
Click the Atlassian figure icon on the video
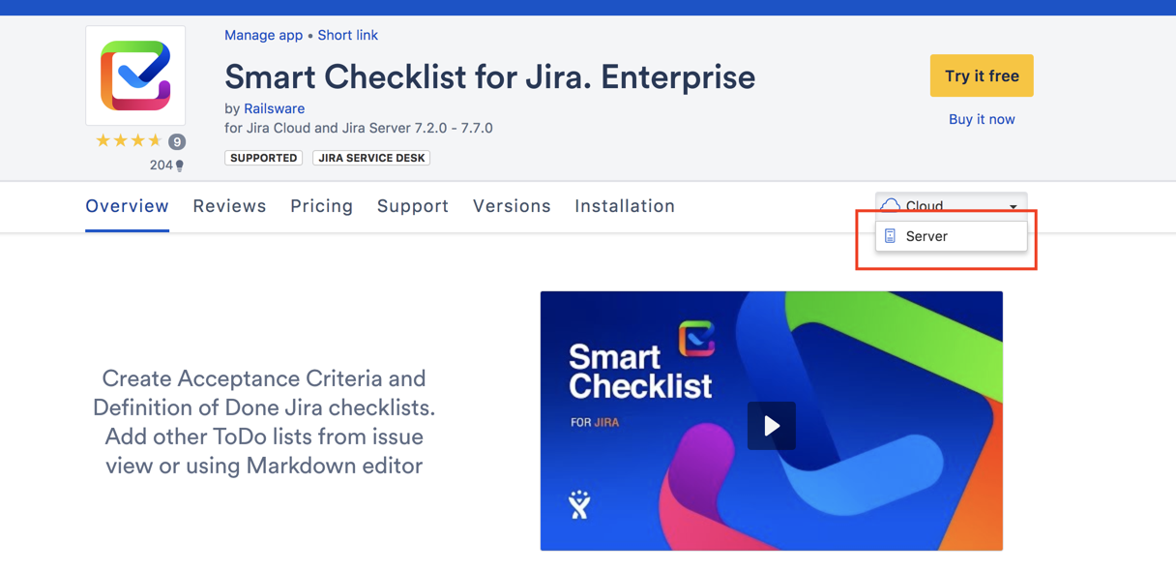click(x=579, y=504)
